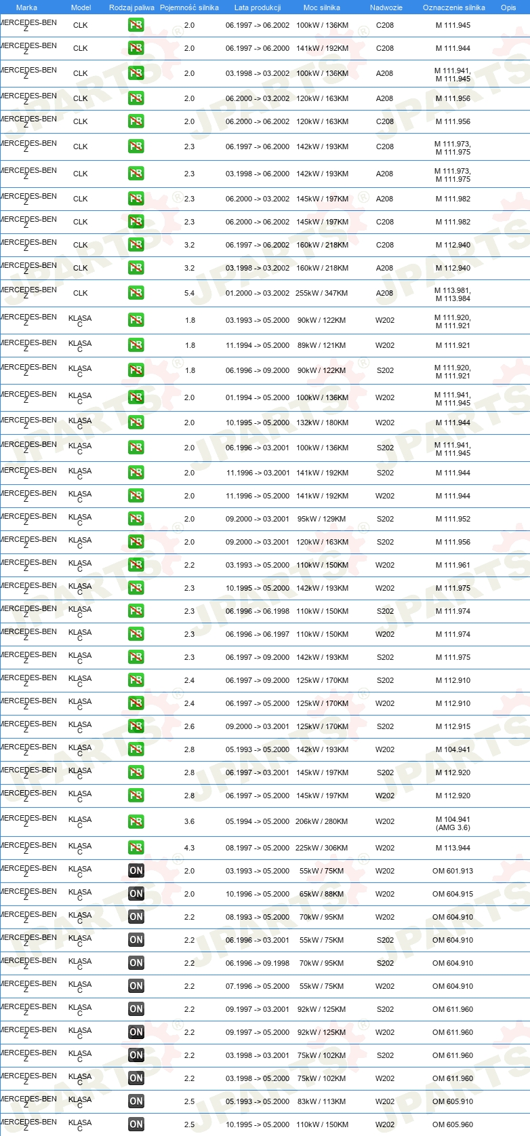
Task: Select petrol icon in CLK C208 M 111.982 row
Action: [x=136, y=222]
